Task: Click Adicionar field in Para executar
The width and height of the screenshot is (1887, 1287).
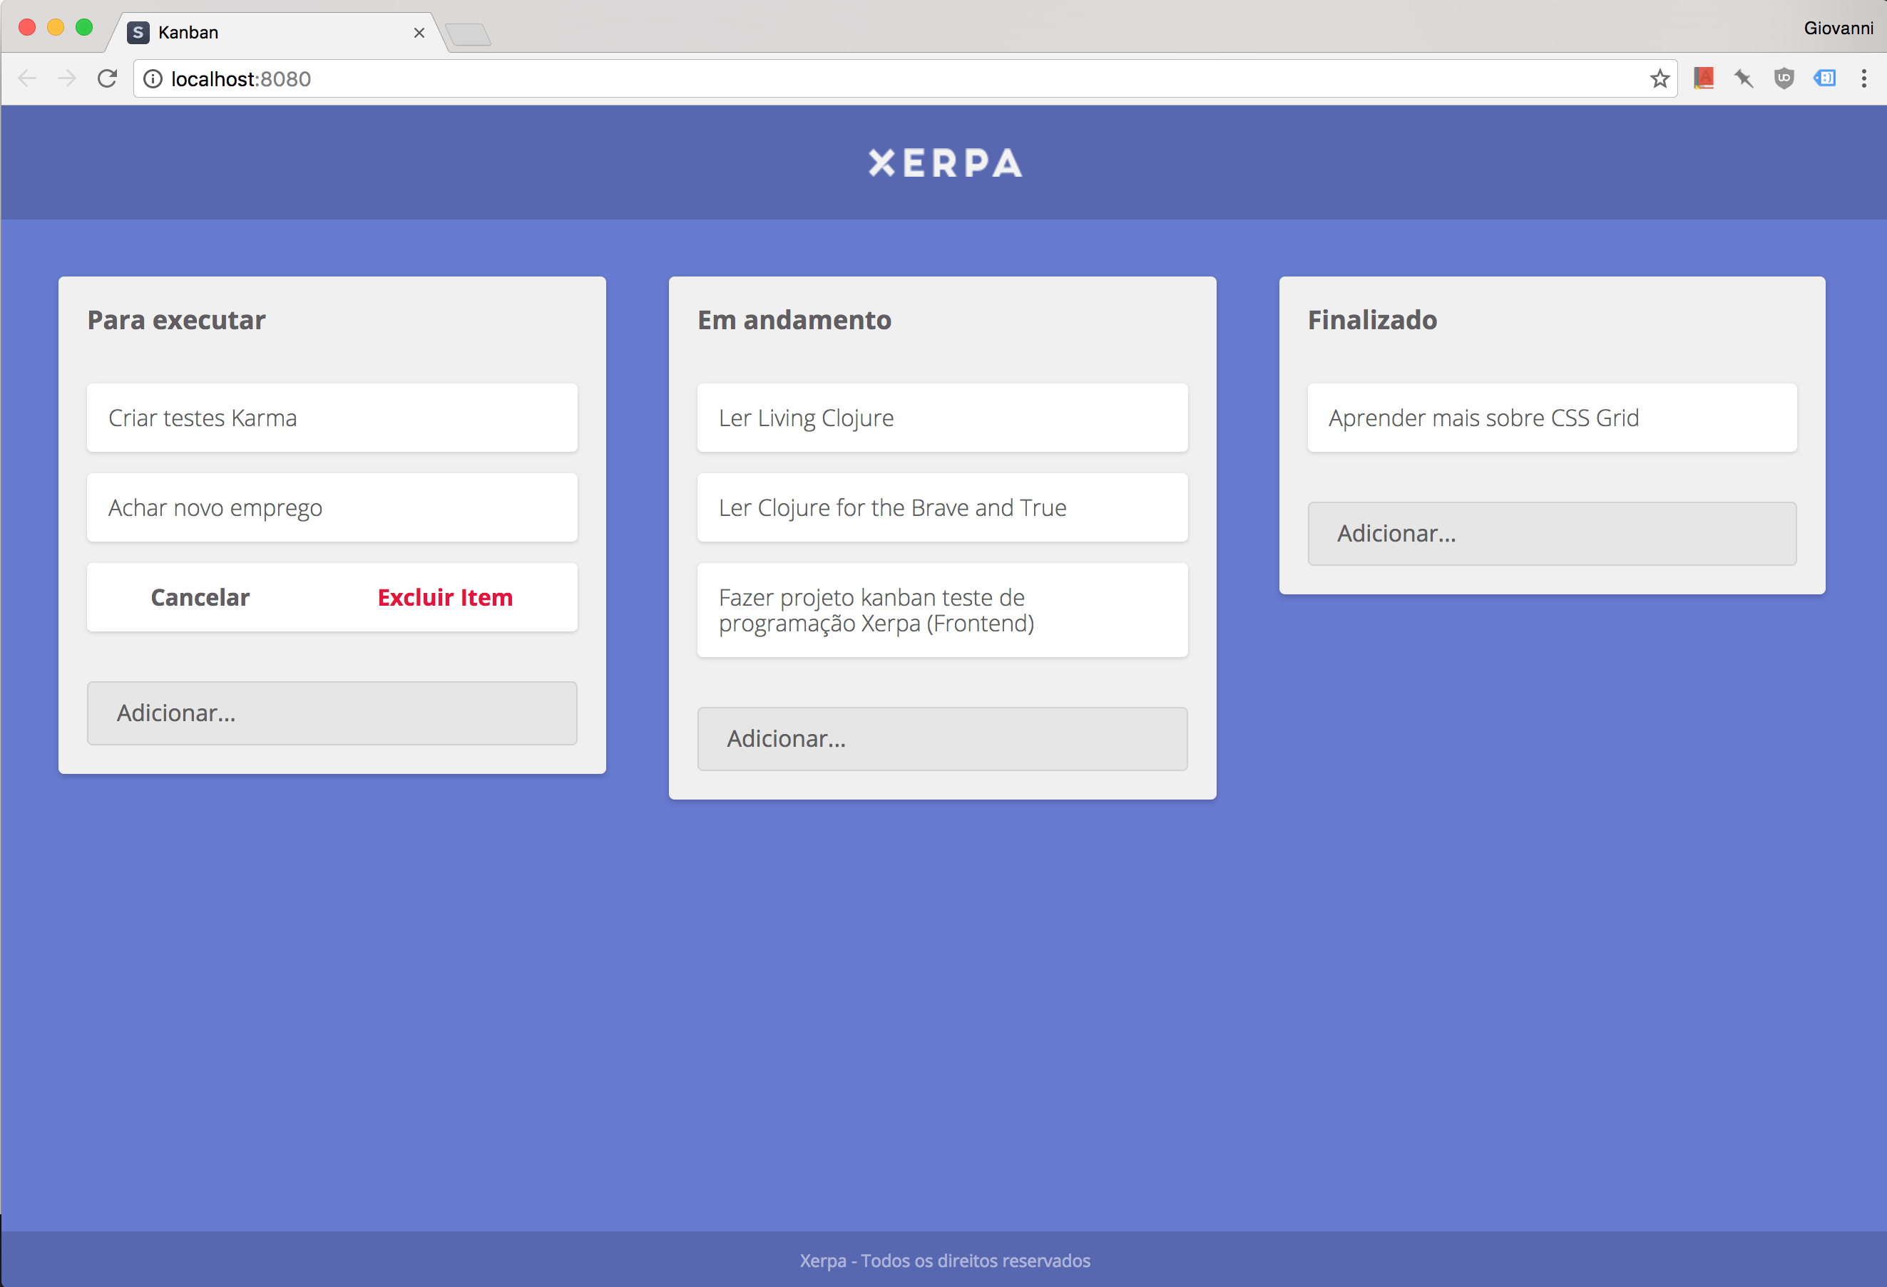Action: pos(332,713)
